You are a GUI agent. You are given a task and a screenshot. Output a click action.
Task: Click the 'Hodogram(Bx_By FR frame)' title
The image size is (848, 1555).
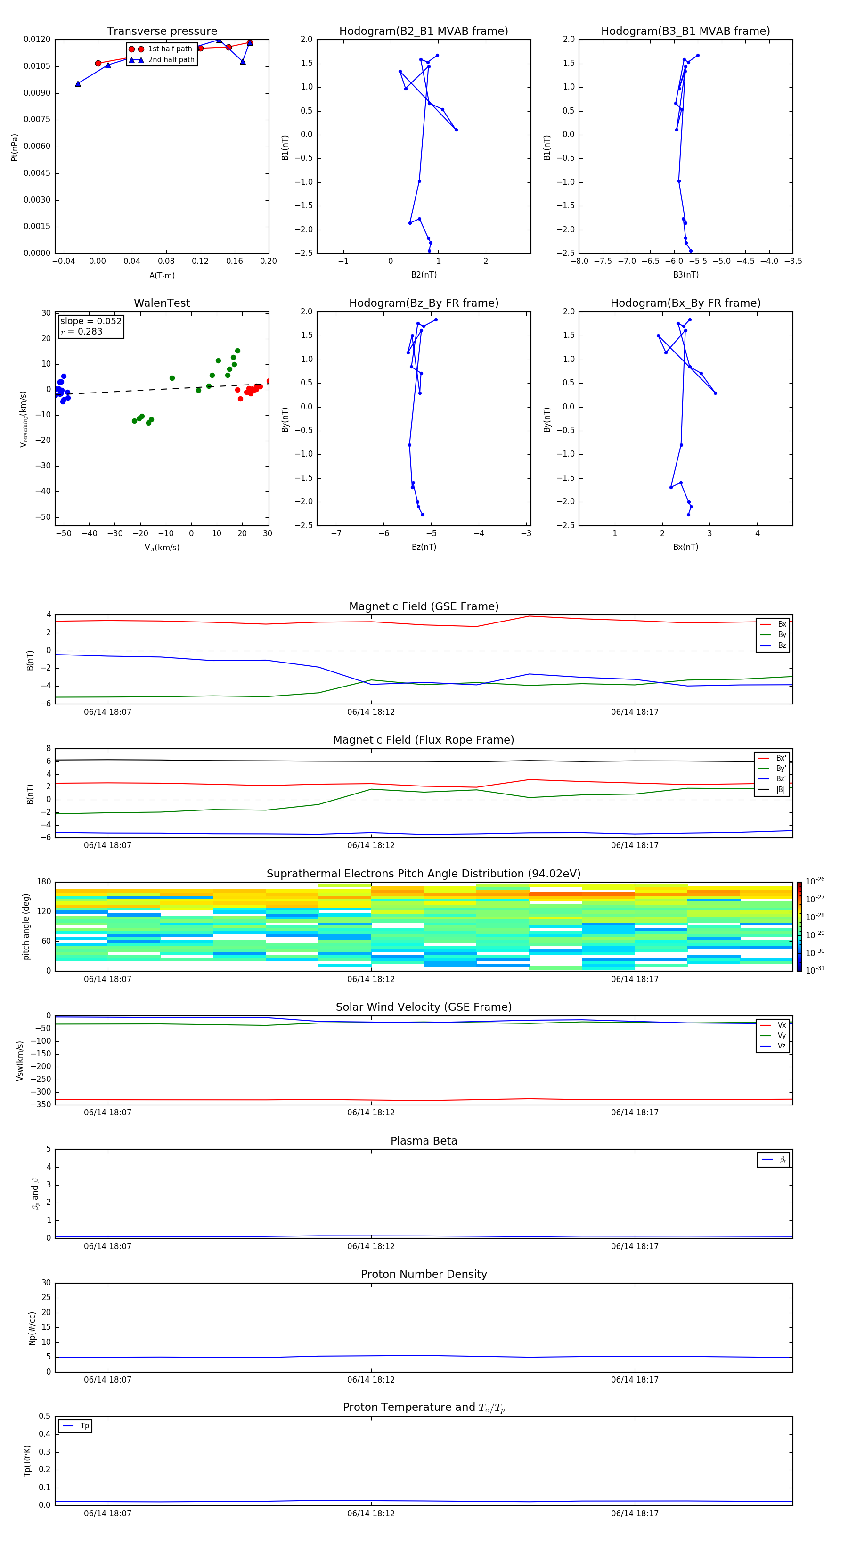[x=685, y=303]
